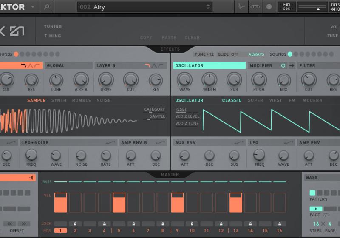Shift pattern offset right with double arrows
Viewport: 340px width, 238px height.
pyautogui.click(x=24, y=224)
